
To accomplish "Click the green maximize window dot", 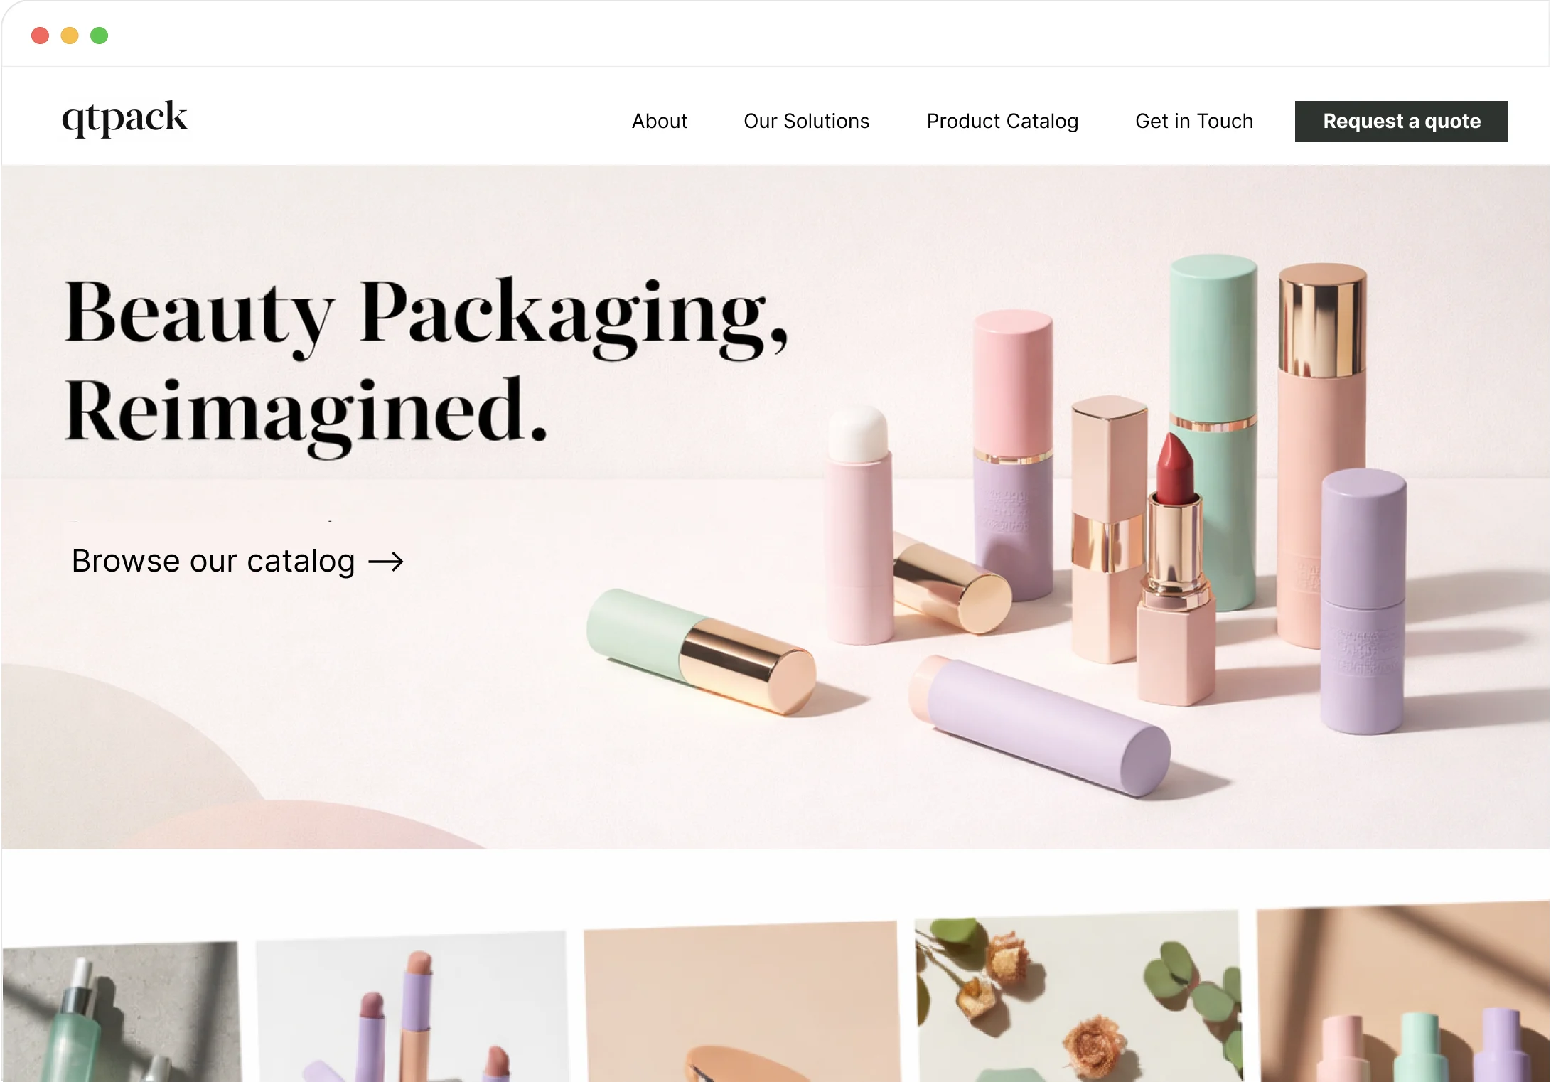I will (100, 36).
